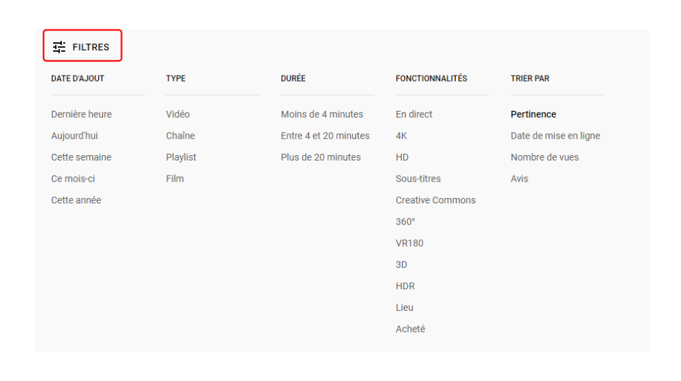Select the Aujourd'hui date filter

(74, 135)
